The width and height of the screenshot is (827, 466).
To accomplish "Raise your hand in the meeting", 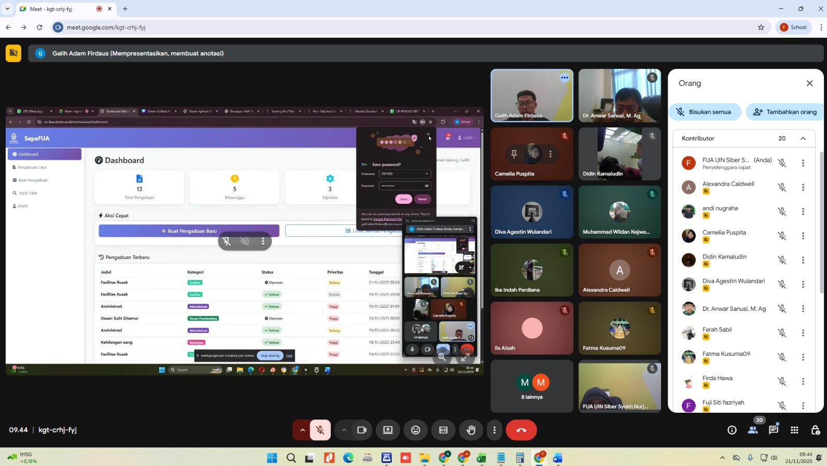I will click(x=471, y=430).
